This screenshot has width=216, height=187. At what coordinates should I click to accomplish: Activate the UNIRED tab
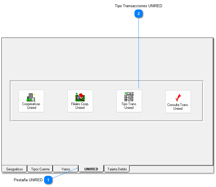click(91, 169)
